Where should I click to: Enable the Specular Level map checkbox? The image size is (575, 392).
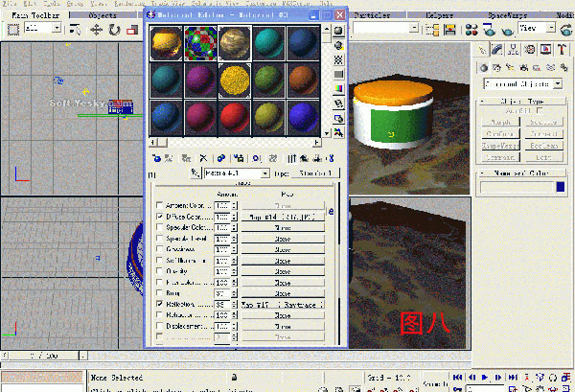click(x=159, y=239)
